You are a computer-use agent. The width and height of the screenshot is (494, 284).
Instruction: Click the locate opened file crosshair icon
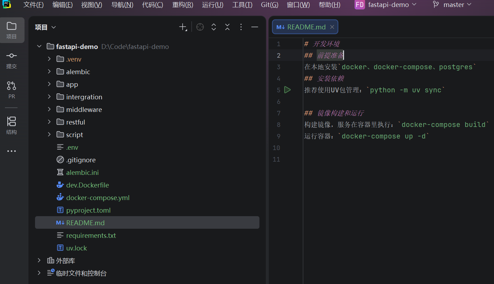(x=200, y=27)
